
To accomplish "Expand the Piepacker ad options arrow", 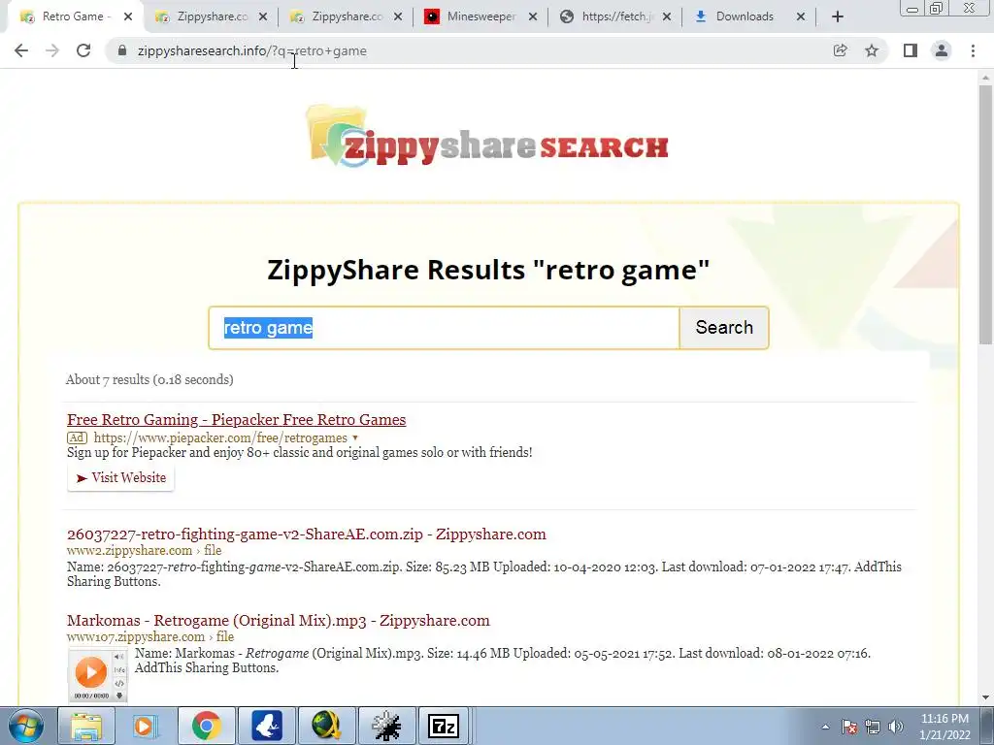I will tap(355, 437).
